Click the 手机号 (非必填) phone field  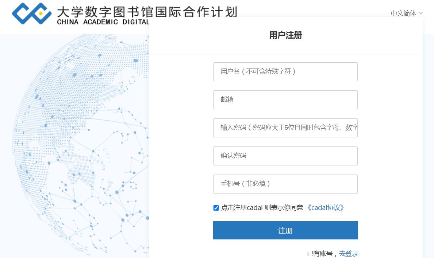click(285, 184)
